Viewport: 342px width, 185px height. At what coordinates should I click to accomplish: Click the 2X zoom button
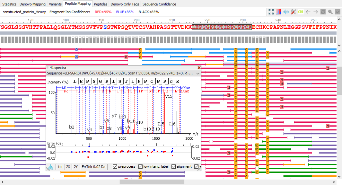coord(68,167)
